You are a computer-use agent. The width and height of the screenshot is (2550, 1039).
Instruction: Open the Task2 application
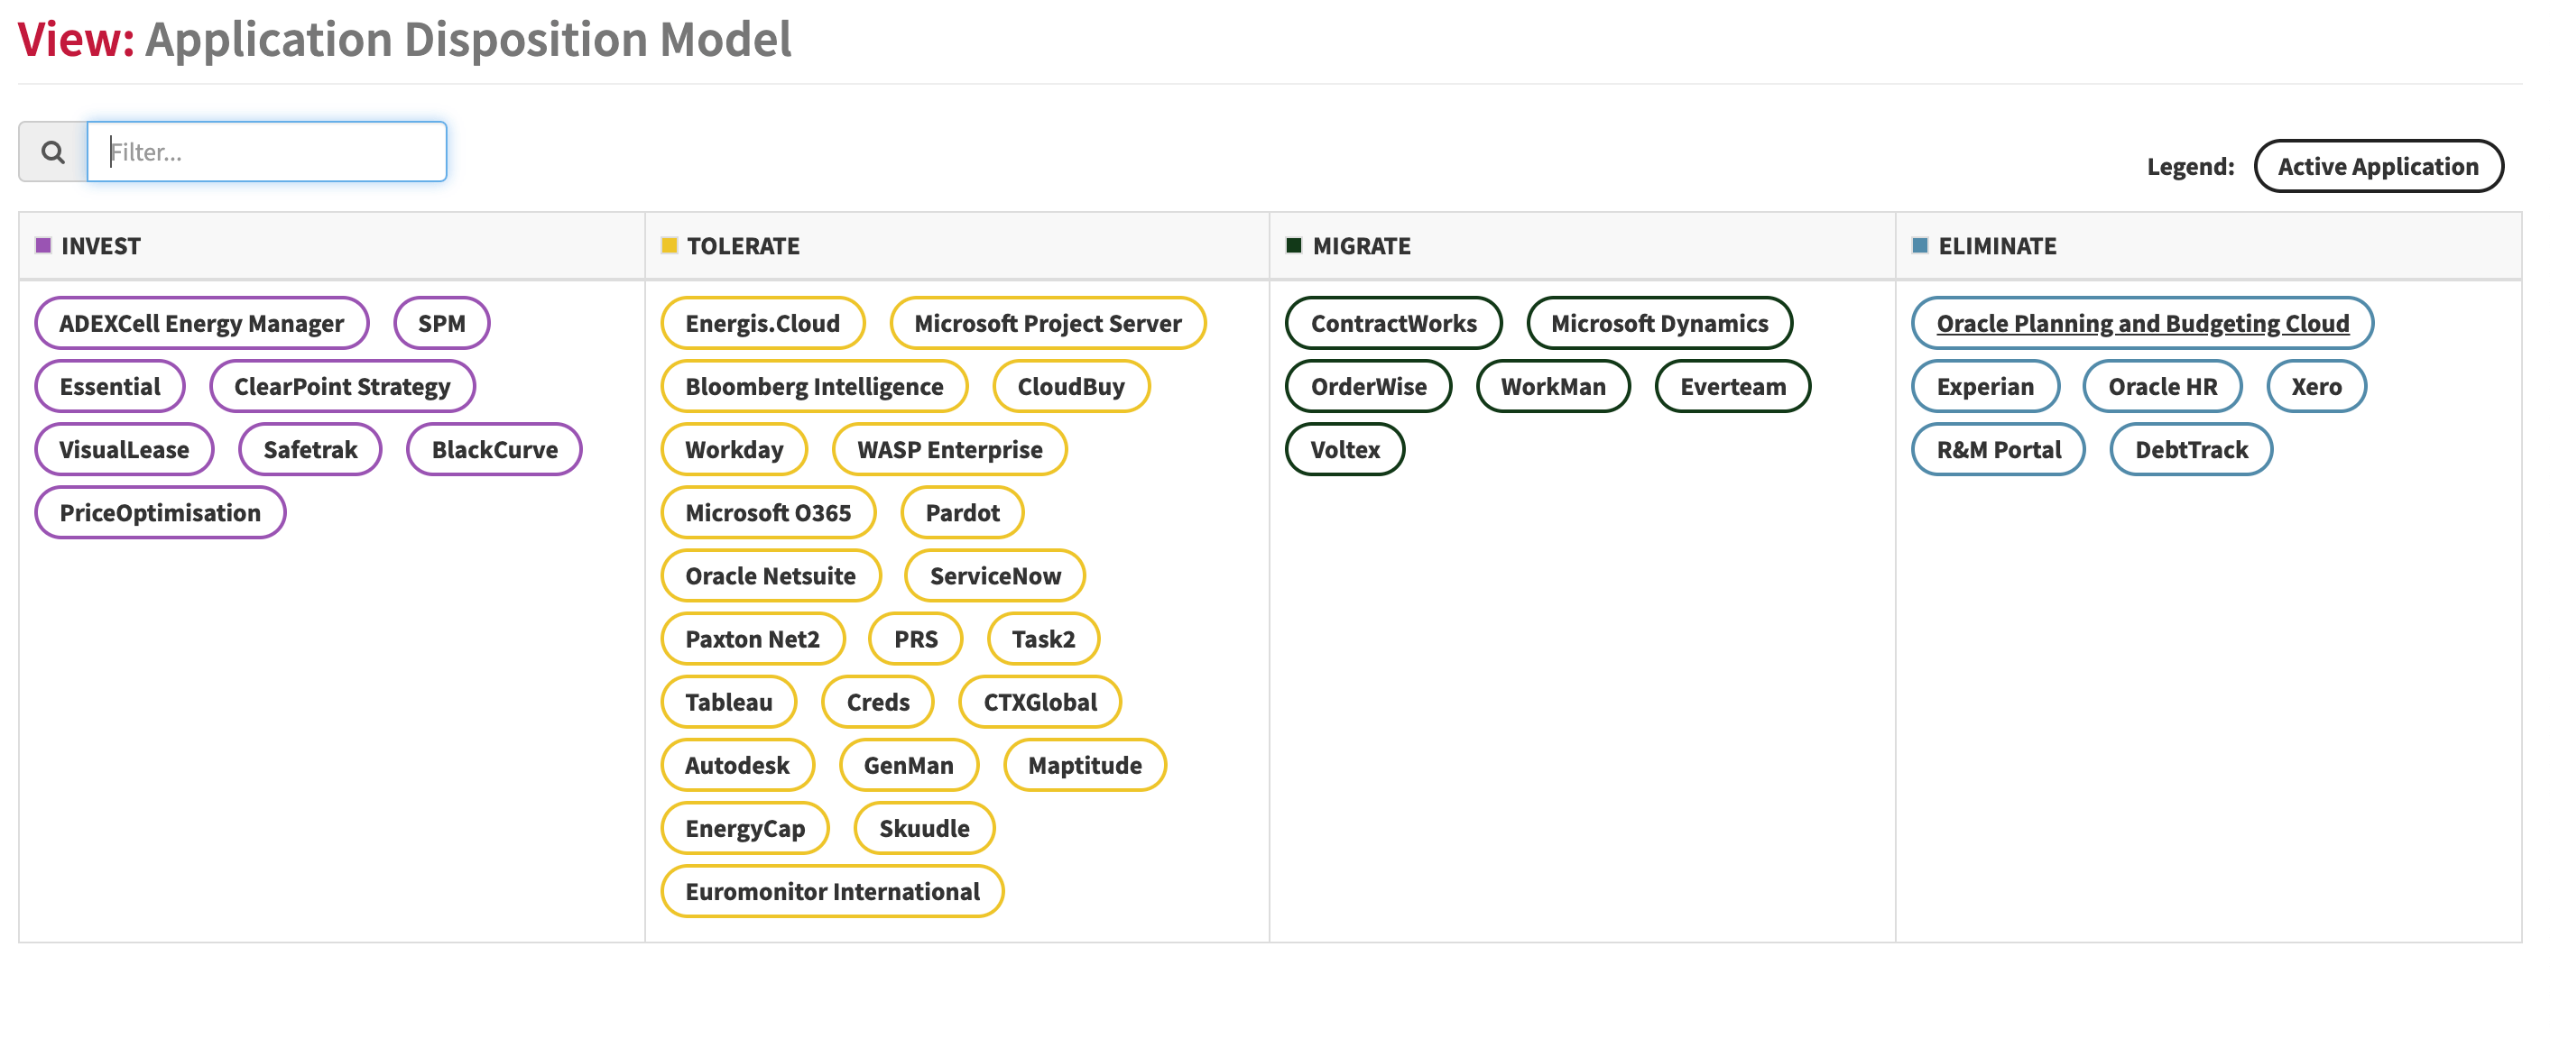1043,640
